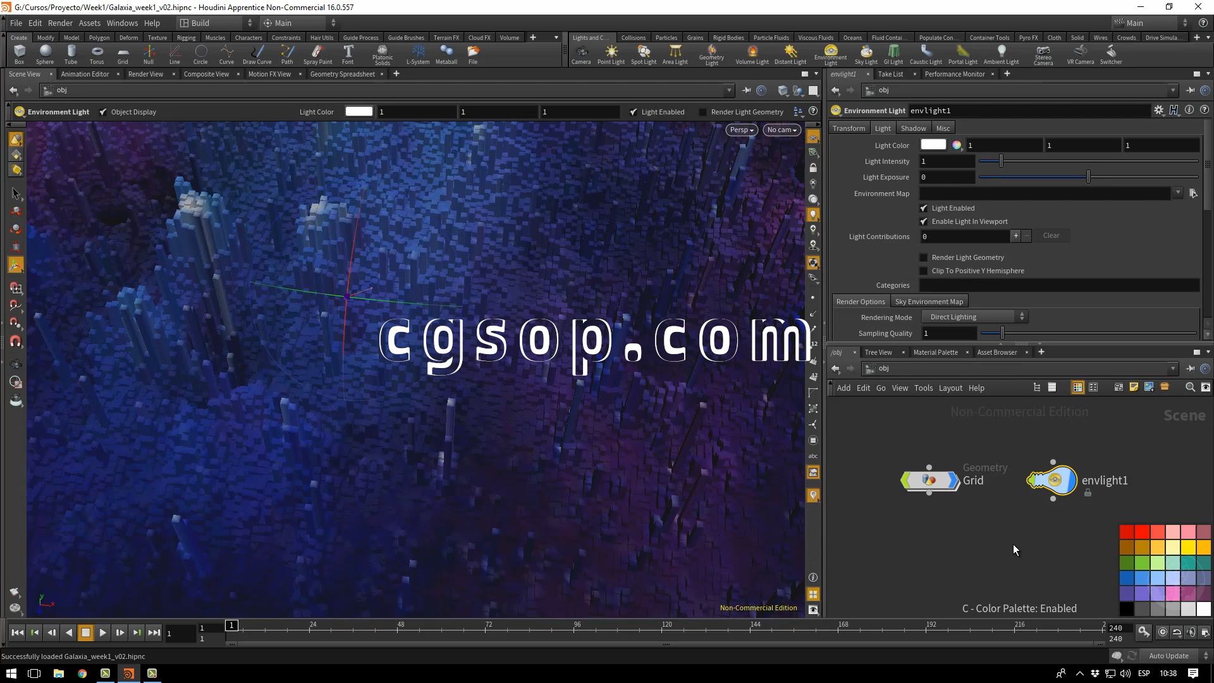The image size is (1214, 683).
Task: Click the Clear light contributions button
Action: (1051, 235)
